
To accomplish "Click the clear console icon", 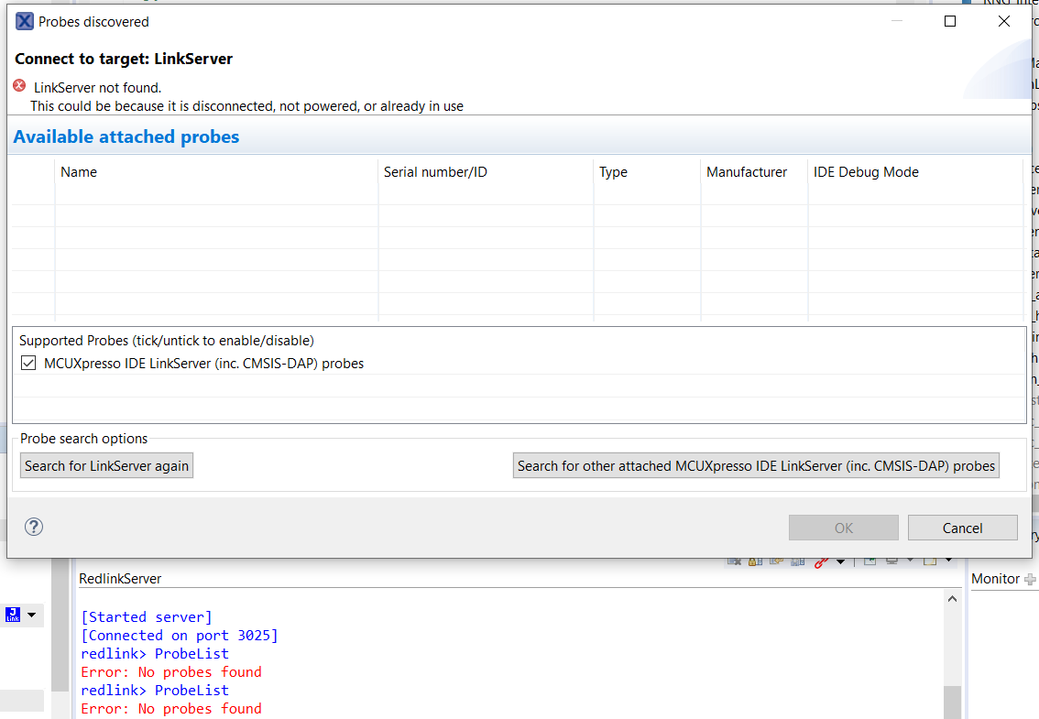I will coord(734,561).
